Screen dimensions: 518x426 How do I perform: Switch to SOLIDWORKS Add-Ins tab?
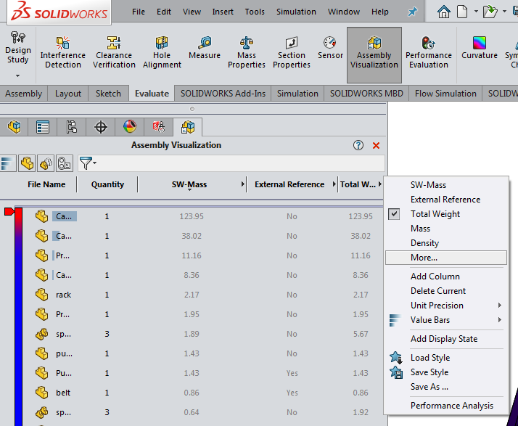(223, 94)
